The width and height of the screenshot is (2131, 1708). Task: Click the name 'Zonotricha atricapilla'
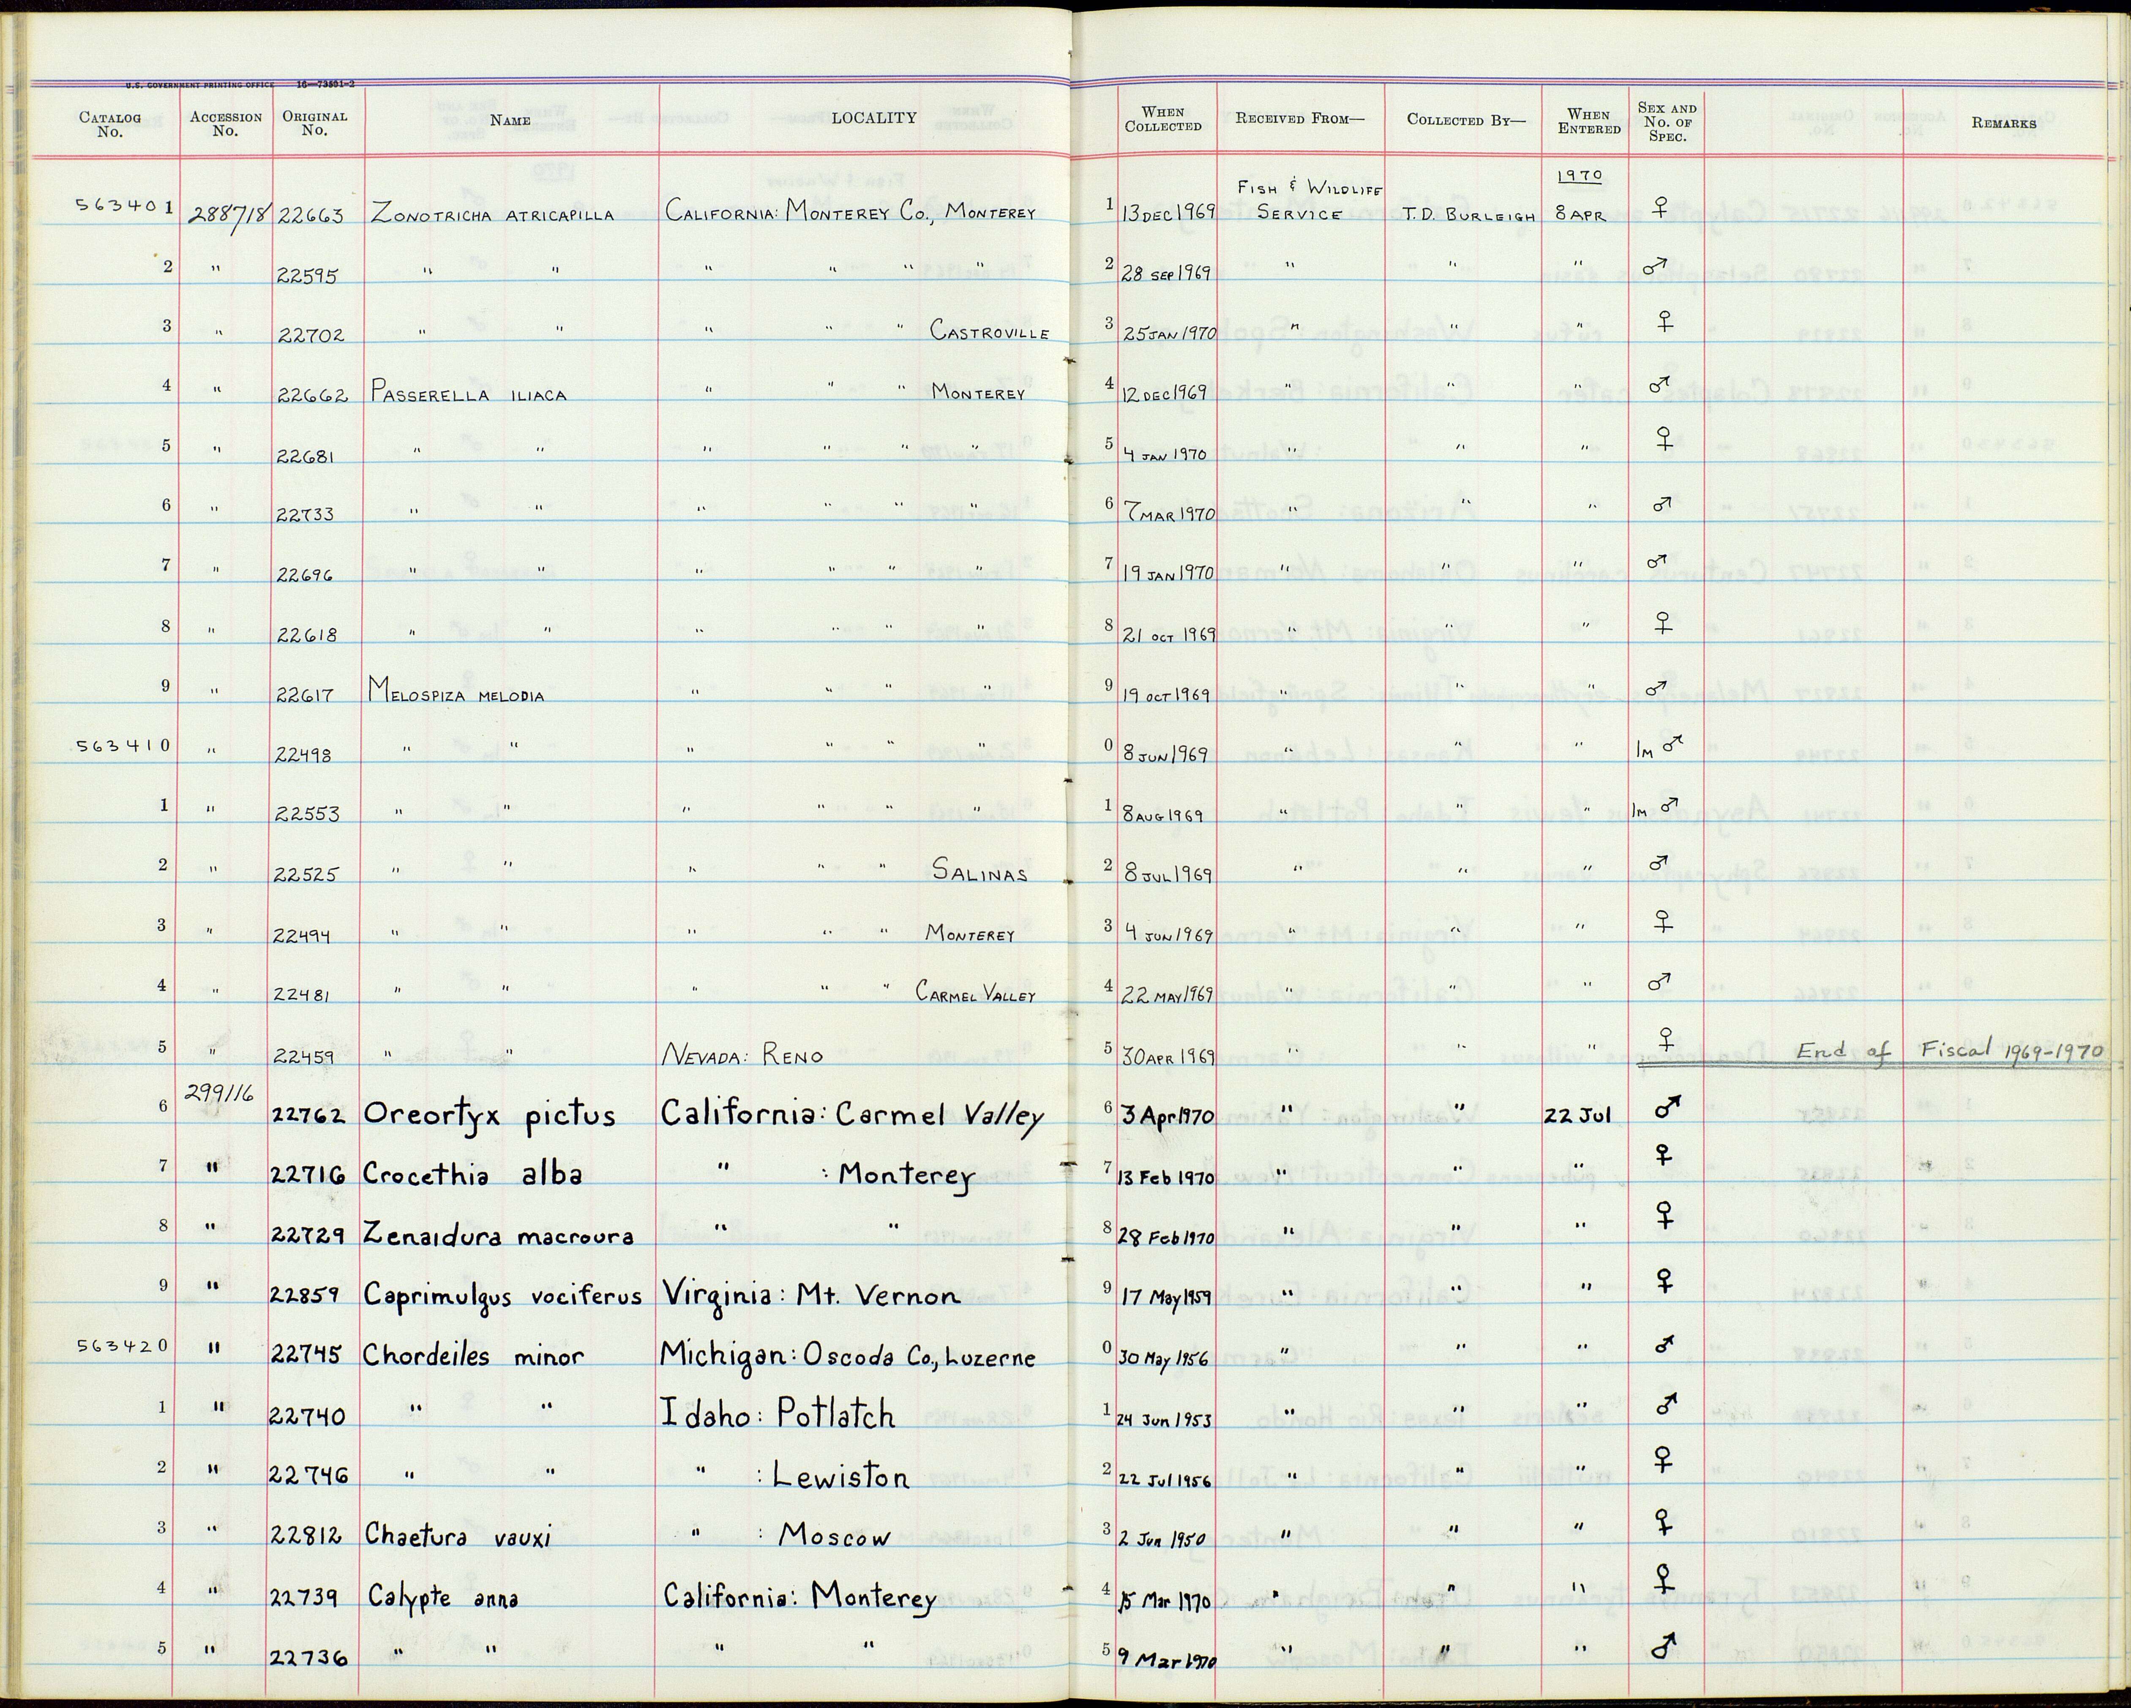492,213
